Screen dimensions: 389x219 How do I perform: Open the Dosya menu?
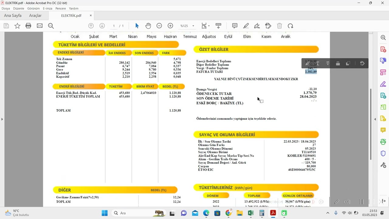point(6,9)
